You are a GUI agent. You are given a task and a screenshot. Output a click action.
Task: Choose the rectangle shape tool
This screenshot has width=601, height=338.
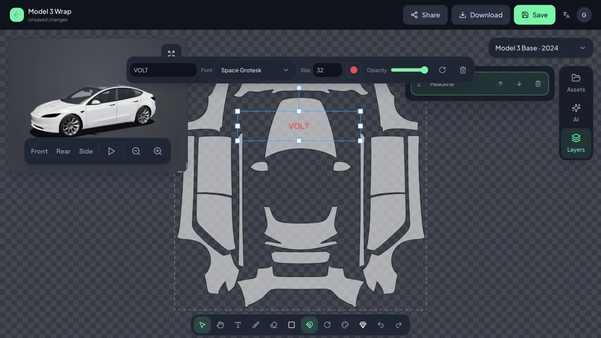click(x=292, y=325)
